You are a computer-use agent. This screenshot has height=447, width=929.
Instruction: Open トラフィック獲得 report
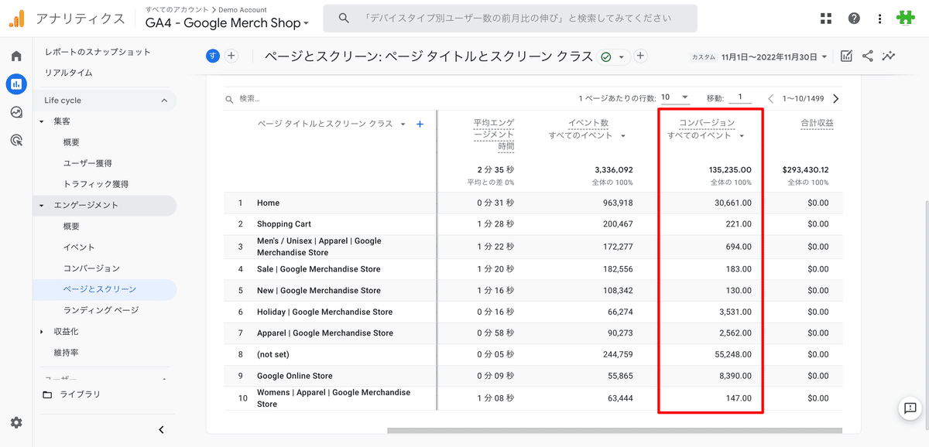(x=96, y=184)
